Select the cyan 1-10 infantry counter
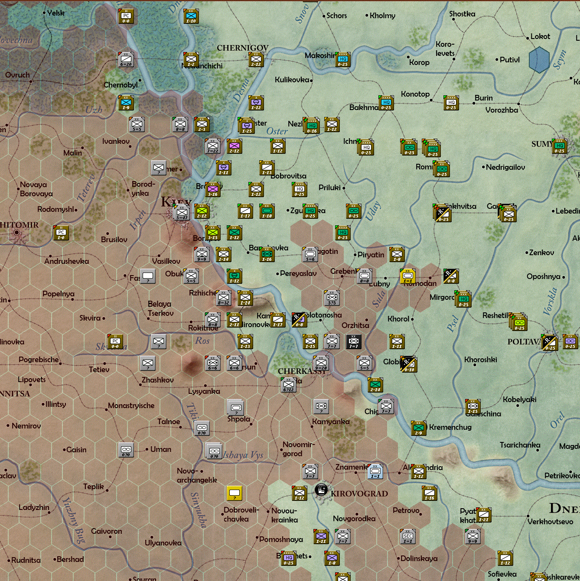 click(191, 16)
